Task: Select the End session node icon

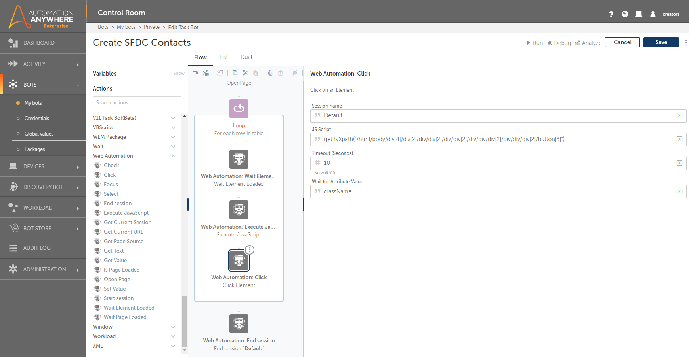Action: click(x=239, y=324)
